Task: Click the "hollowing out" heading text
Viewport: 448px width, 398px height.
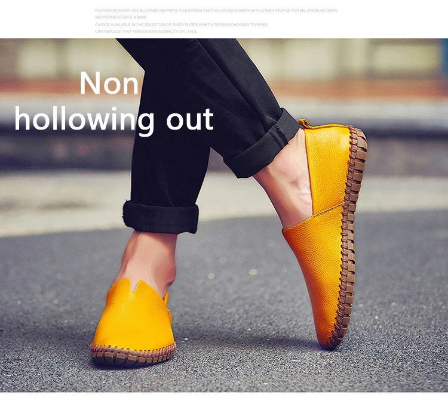Action: [114, 120]
